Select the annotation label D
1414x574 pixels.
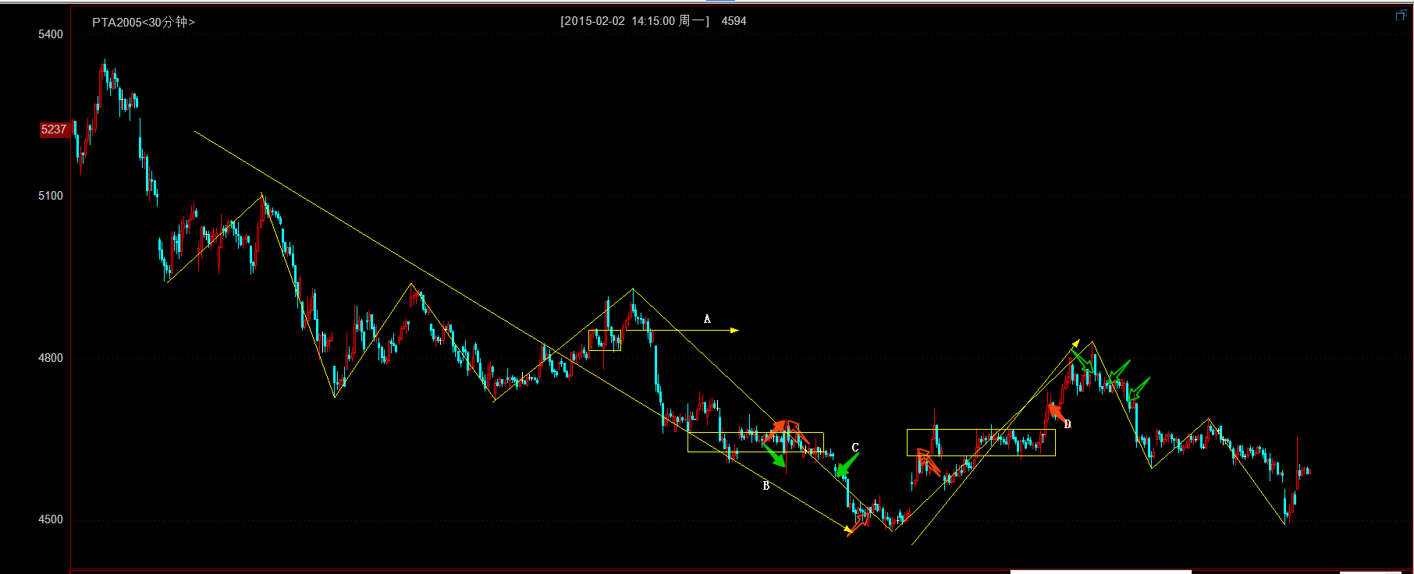[x=1068, y=425]
